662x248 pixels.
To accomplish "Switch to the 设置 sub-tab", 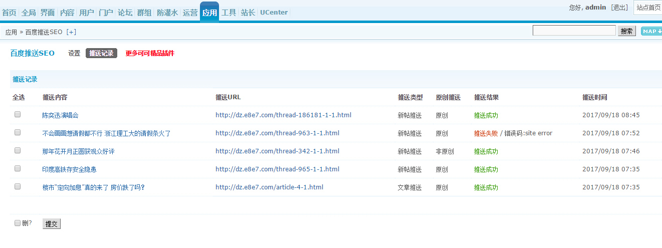I will 74,53.
